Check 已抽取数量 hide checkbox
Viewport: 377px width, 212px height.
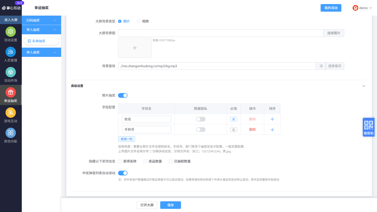coord(171,161)
